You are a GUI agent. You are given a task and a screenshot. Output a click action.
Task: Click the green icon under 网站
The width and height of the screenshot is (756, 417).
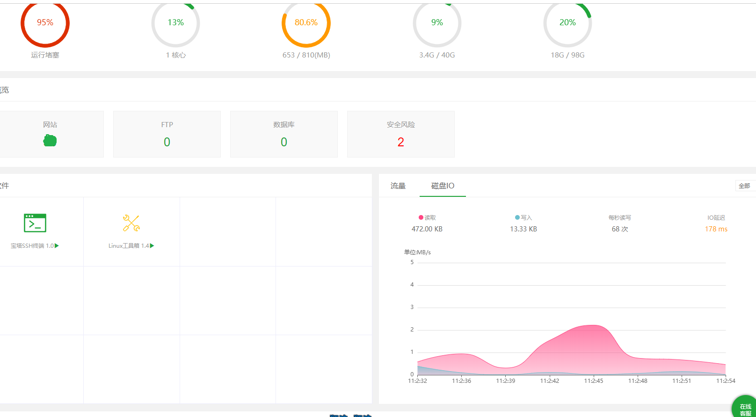pos(50,141)
